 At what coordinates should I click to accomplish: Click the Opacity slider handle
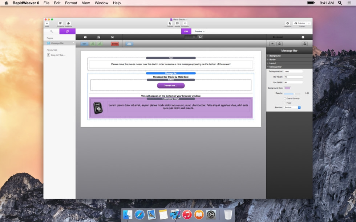point(294,93)
